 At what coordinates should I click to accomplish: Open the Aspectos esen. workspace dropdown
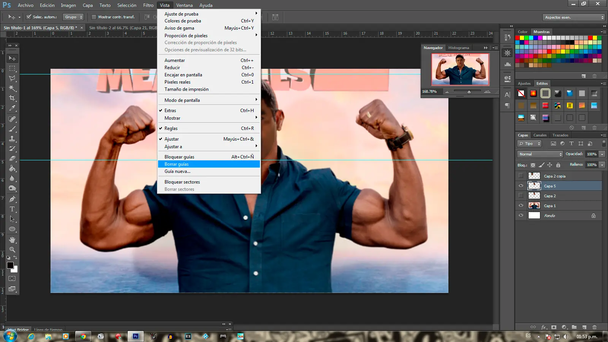coord(573,17)
